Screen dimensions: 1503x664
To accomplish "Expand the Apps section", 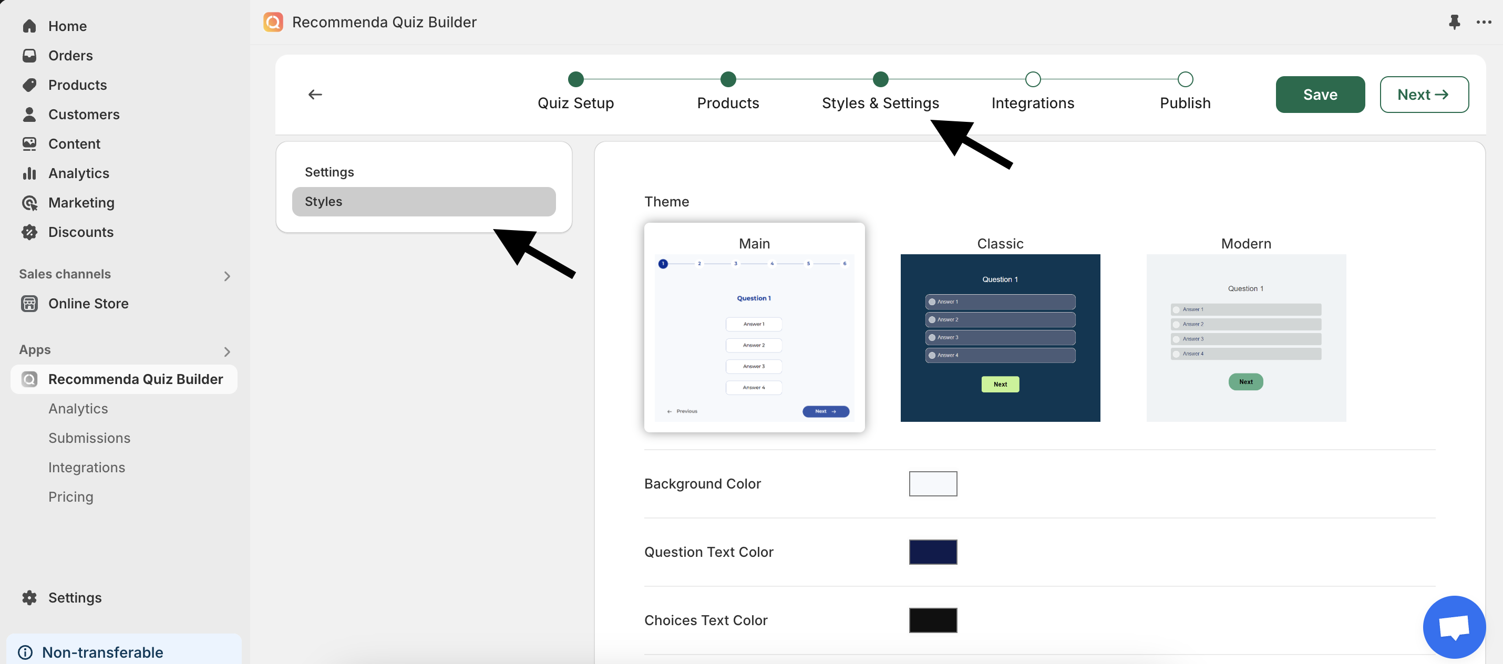I will 227,351.
